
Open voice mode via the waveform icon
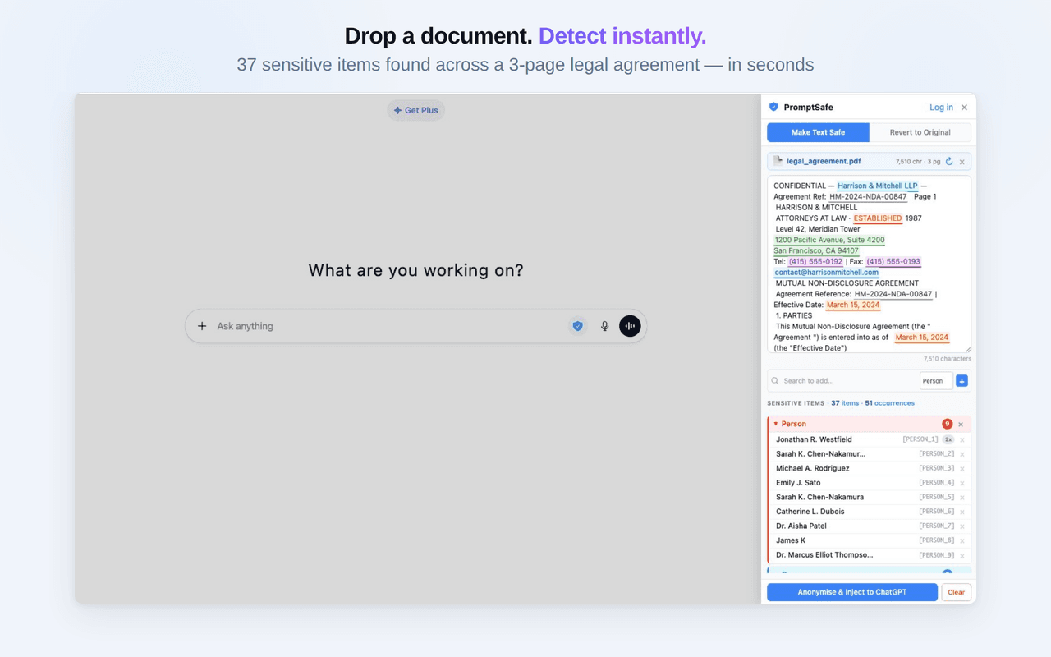630,326
